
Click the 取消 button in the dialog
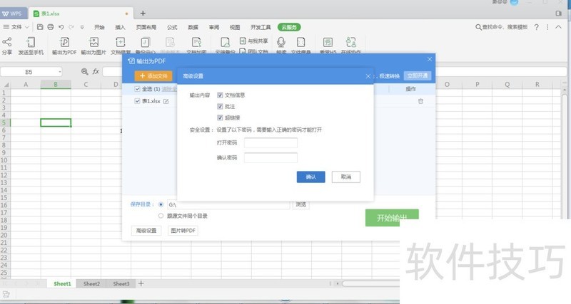(x=345, y=177)
